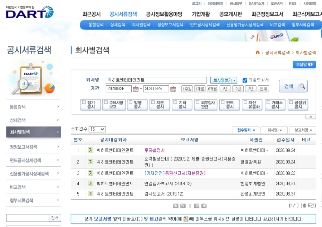
Task: Check the 기타공시 filter
Action: pos(175,102)
